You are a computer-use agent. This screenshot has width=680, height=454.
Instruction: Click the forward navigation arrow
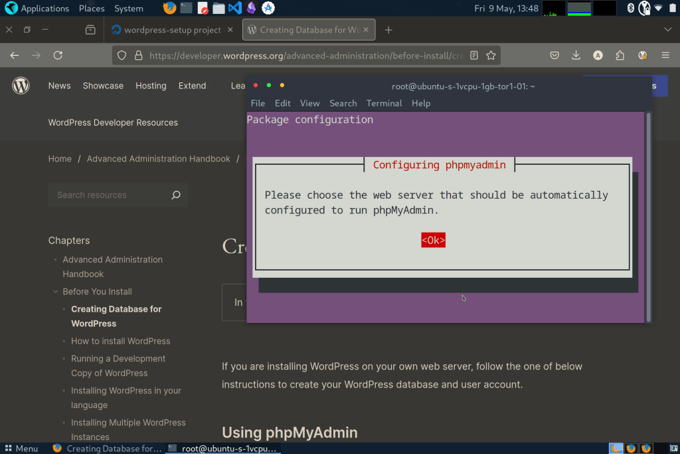(36, 55)
